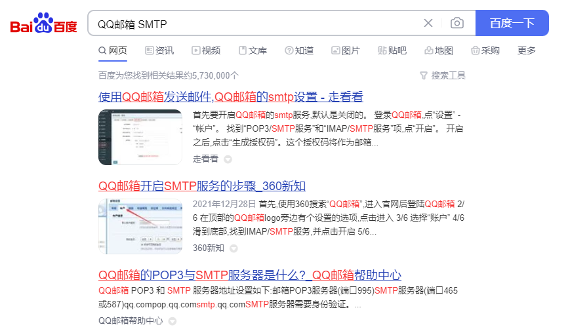Expand dropdown arrow next to 360新知
This screenshot has width=568, height=329.
(233, 248)
